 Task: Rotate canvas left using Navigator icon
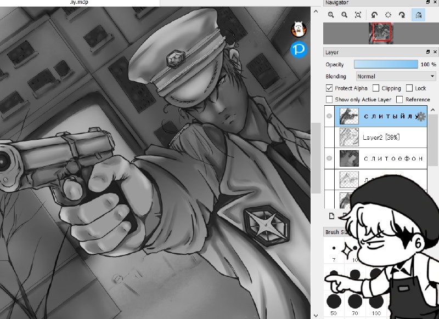click(374, 15)
